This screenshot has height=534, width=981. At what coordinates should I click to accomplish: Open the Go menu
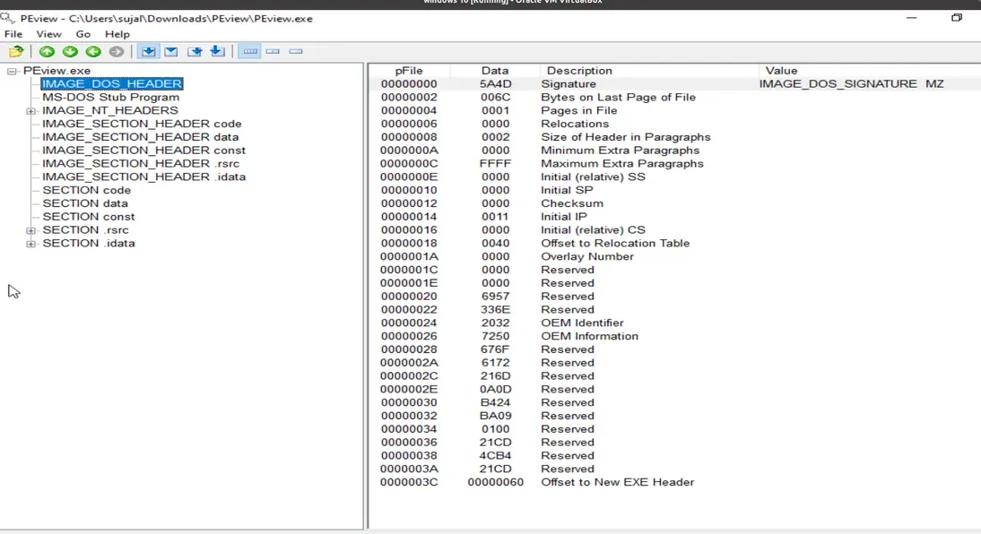click(x=83, y=34)
